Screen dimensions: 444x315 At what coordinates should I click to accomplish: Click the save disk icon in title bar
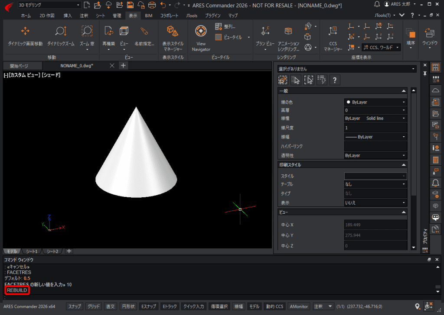[x=130, y=5]
